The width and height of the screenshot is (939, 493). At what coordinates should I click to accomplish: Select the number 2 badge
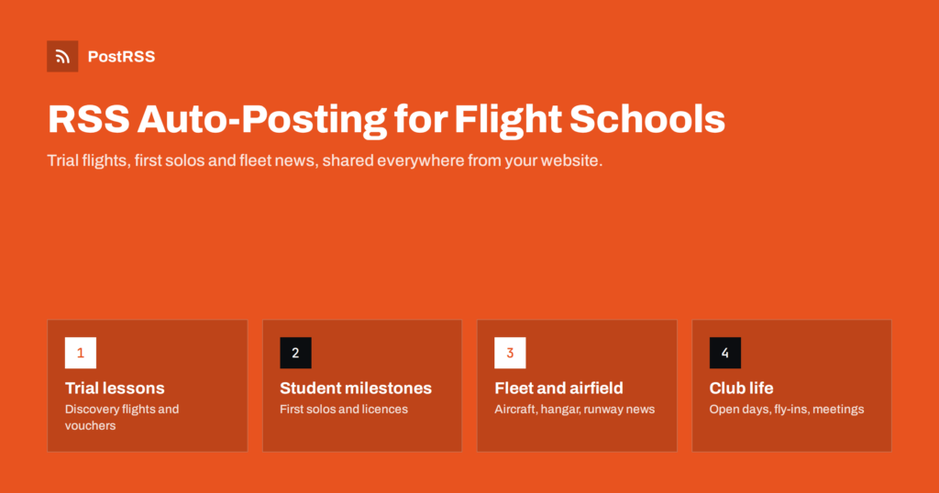pos(295,353)
